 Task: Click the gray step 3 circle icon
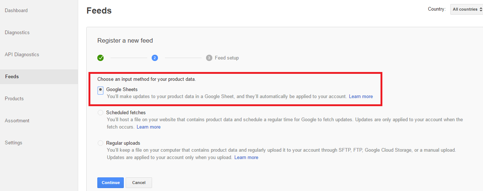(209, 58)
